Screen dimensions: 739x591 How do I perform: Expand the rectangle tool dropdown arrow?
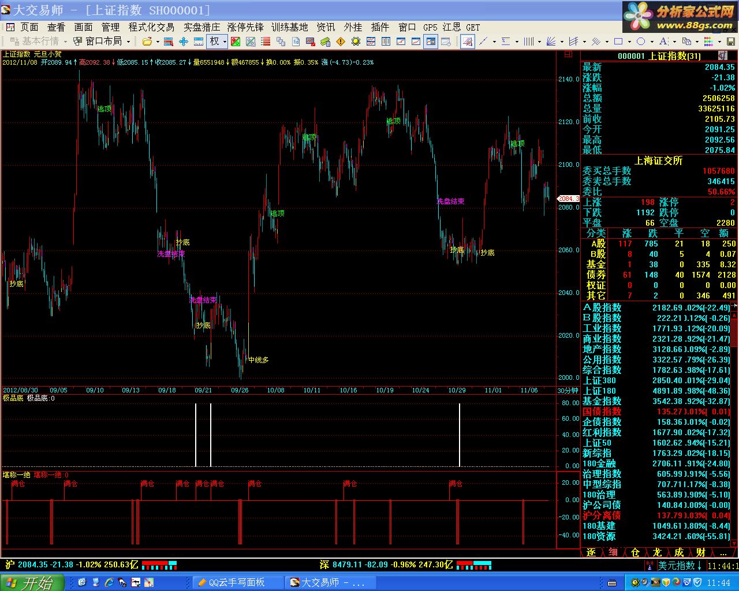630,42
